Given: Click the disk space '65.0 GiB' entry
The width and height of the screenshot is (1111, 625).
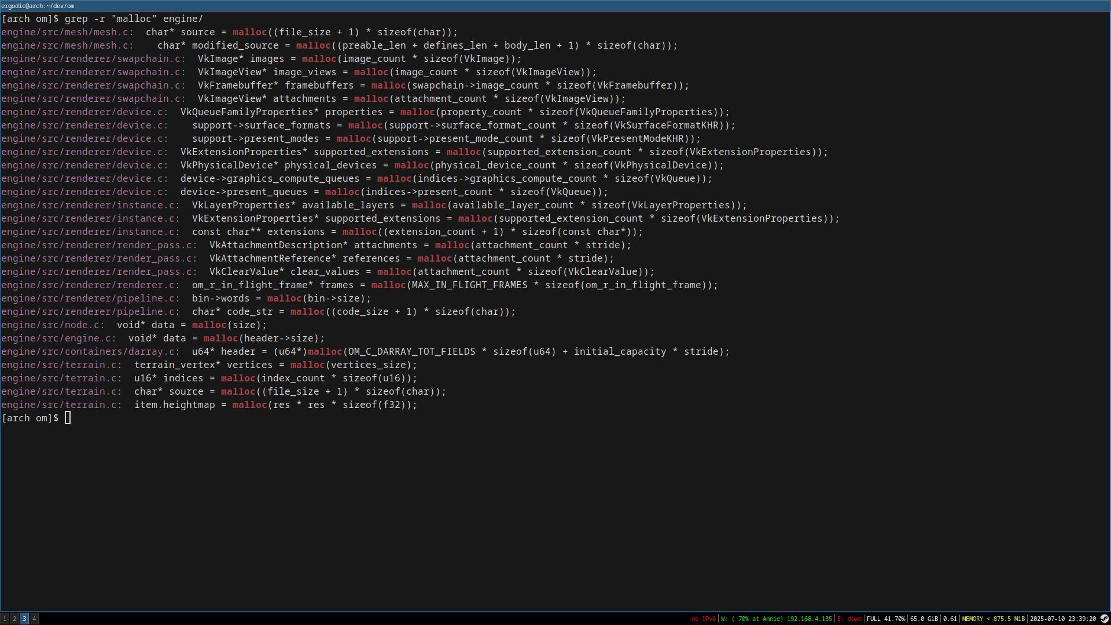Looking at the screenshot, I should coord(924,619).
